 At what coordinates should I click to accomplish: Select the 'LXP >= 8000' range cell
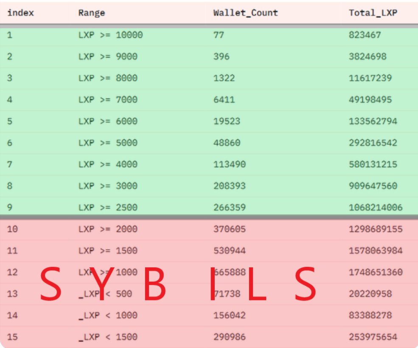point(108,78)
